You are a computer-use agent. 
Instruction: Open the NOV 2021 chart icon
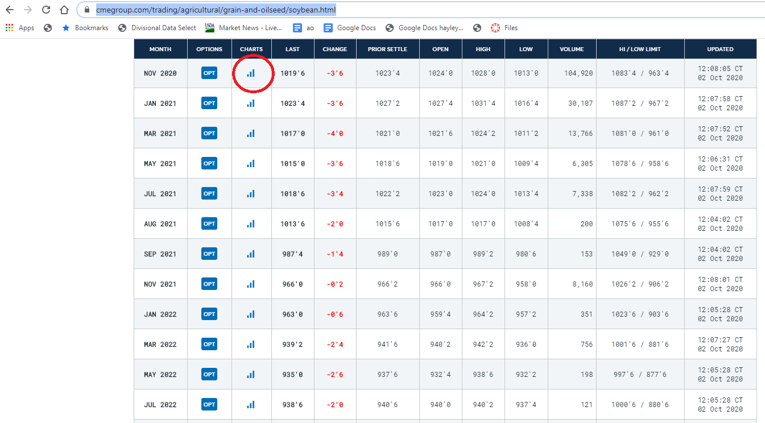251,284
